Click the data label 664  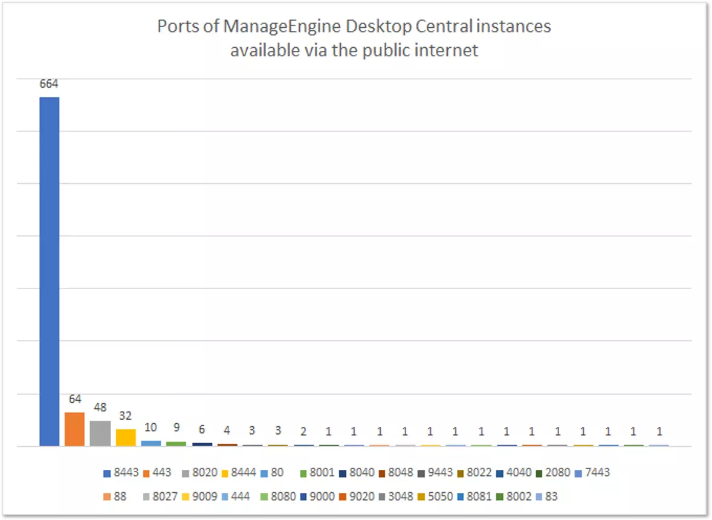pos(49,84)
